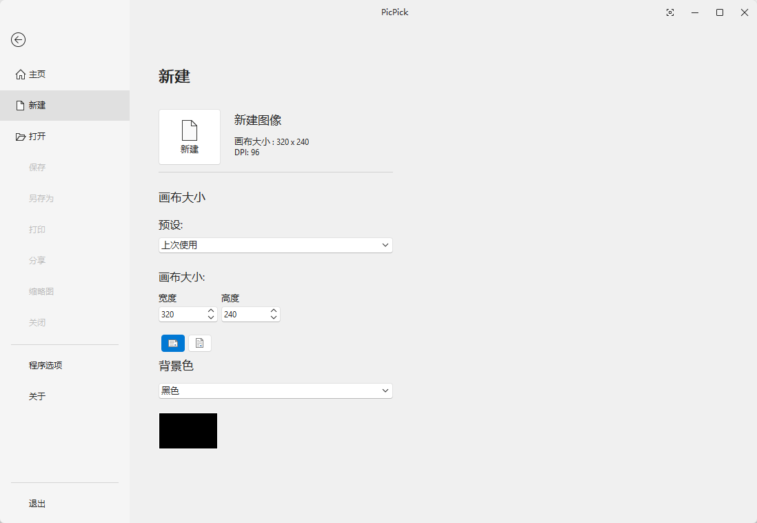Close the PicPick window

point(745,12)
